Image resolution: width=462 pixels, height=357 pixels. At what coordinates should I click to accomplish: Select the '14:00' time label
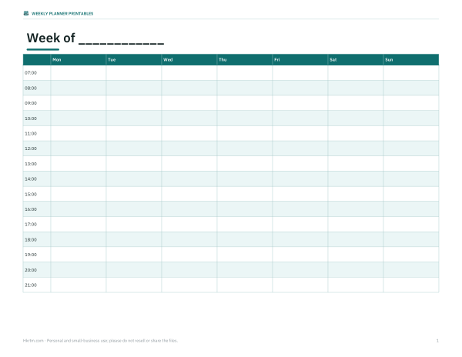pos(31,178)
